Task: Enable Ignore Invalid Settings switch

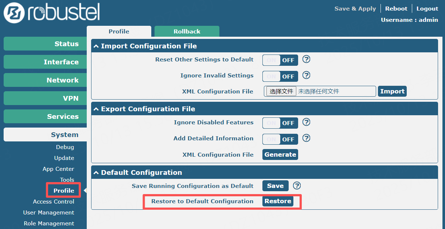Action: pyautogui.click(x=280, y=76)
